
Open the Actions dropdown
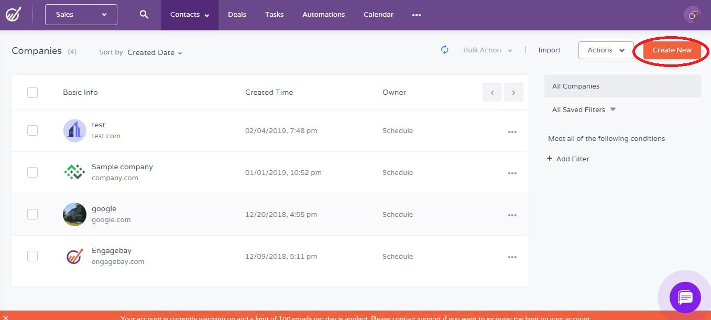[605, 50]
